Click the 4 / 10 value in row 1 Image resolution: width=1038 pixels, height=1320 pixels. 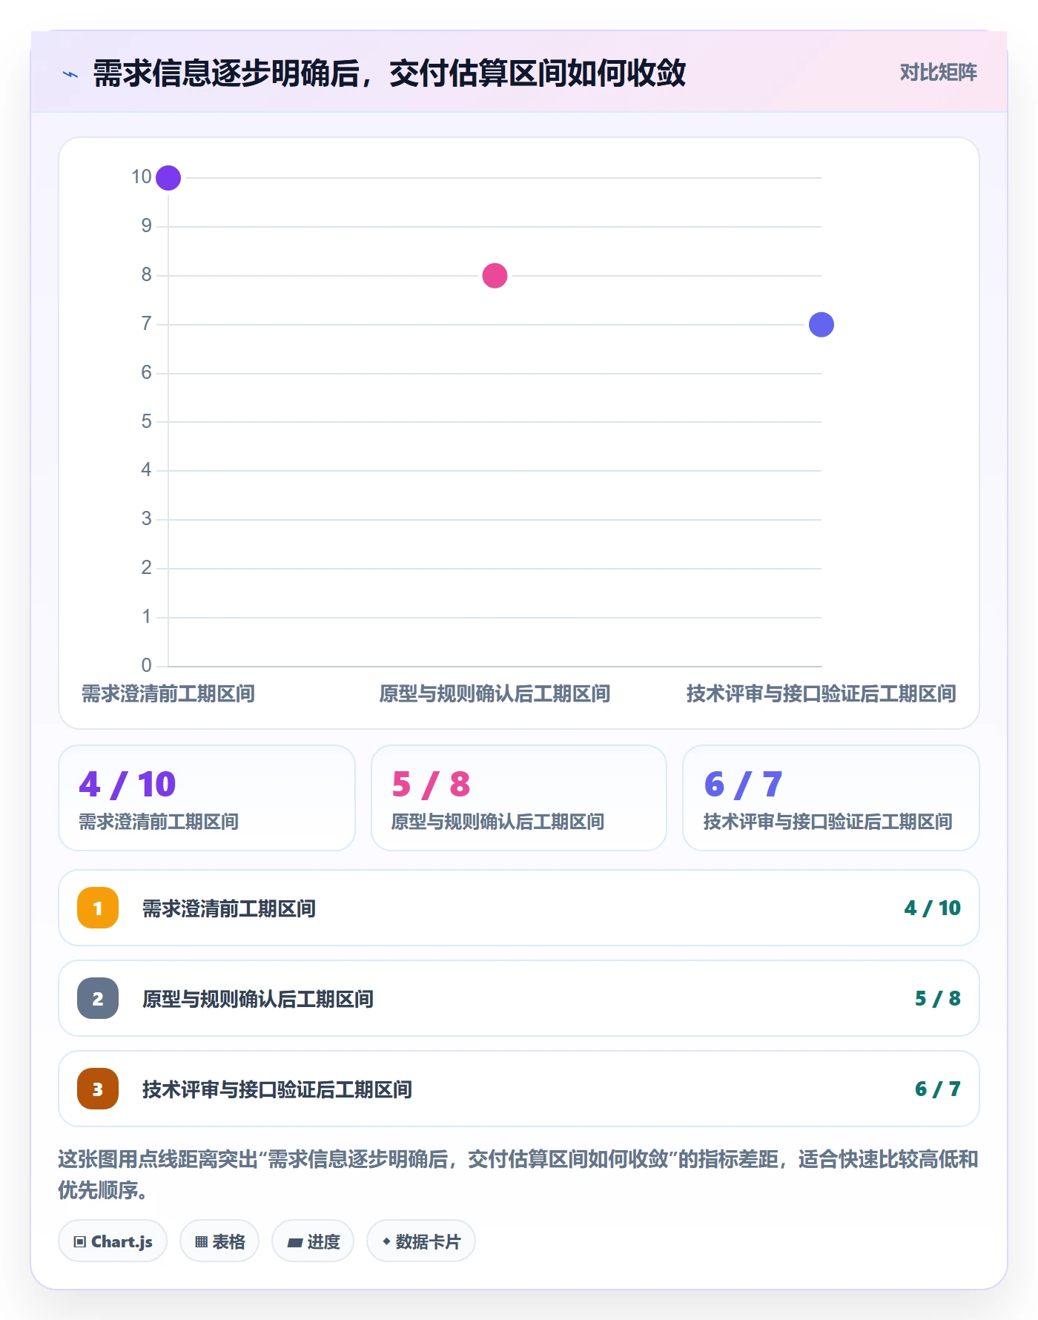(x=932, y=908)
